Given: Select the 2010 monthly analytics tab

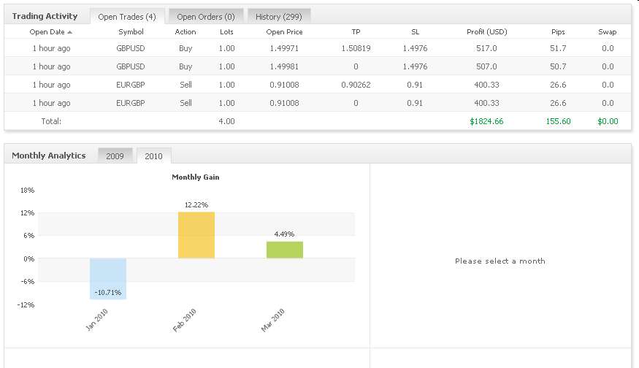Looking at the screenshot, I should 153,156.
